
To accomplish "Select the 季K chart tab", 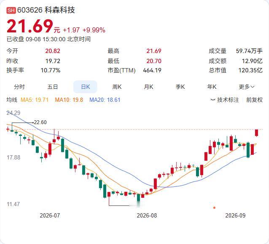I will (180, 87).
